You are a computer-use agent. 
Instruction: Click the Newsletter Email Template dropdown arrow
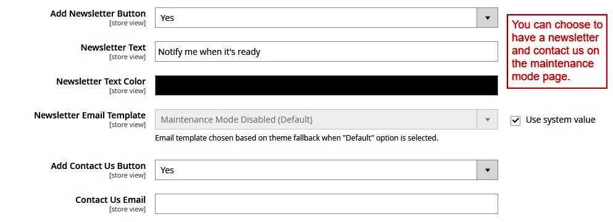487,119
